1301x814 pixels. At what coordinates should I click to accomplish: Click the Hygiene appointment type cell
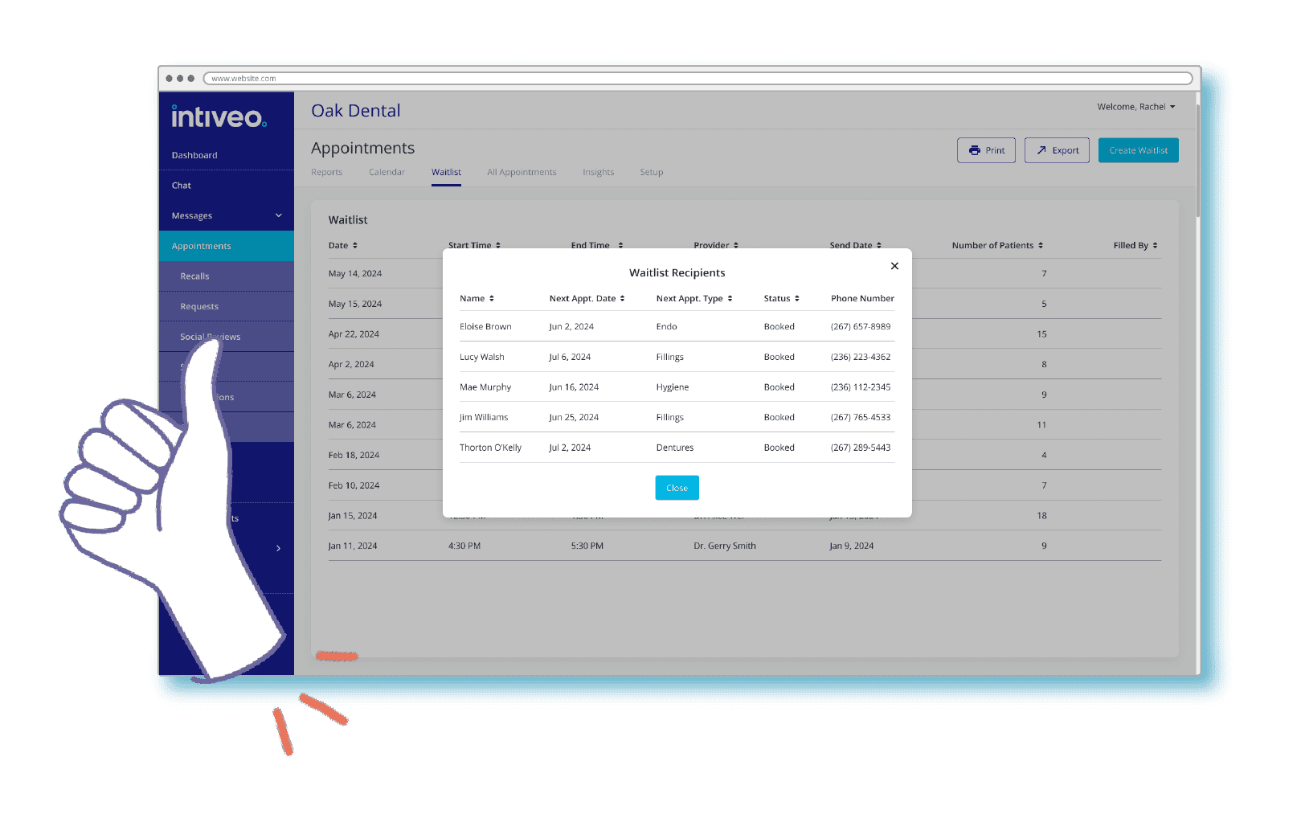(672, 387)
